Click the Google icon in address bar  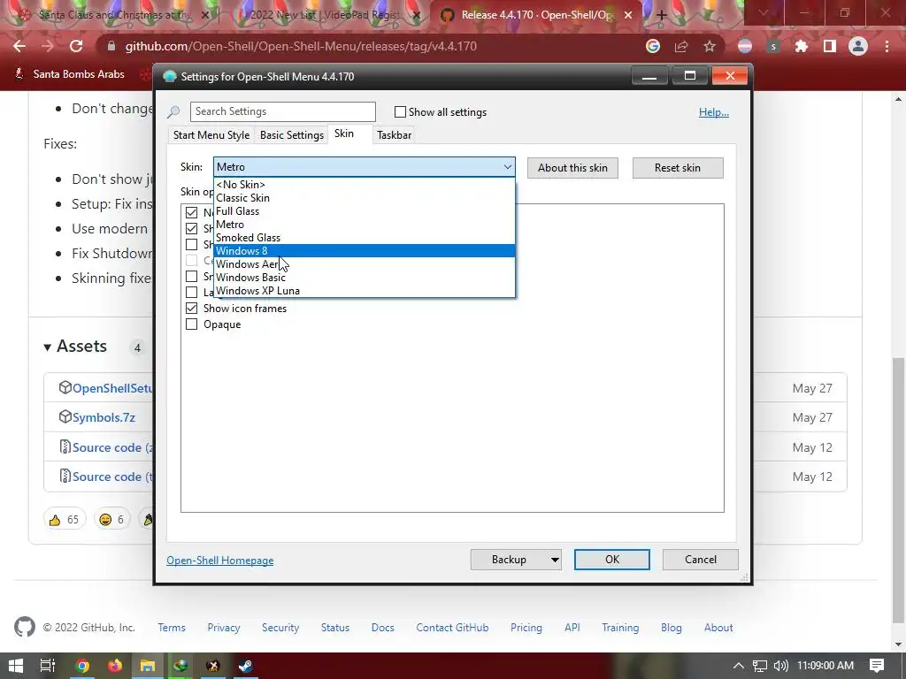point(653,46)
